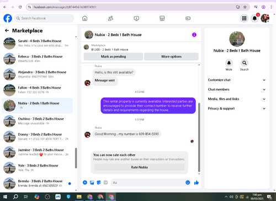Click the 'Message sent' bubble

tap(105, 81)
